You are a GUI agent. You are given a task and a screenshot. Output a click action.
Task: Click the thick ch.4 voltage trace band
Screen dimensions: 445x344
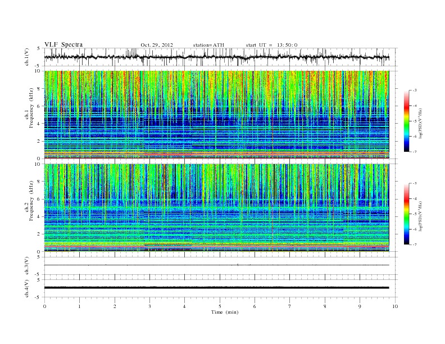coord(216,288)
